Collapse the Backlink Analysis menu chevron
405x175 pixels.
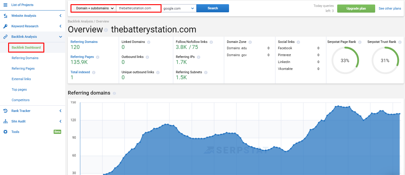(60, 37)
